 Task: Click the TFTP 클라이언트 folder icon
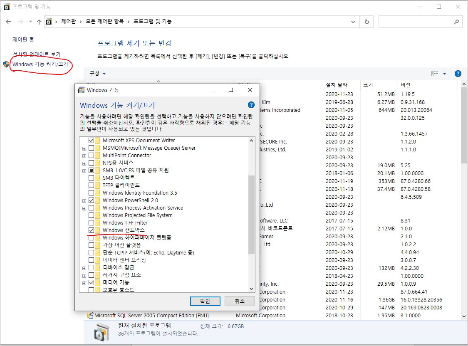coord(98,185)
